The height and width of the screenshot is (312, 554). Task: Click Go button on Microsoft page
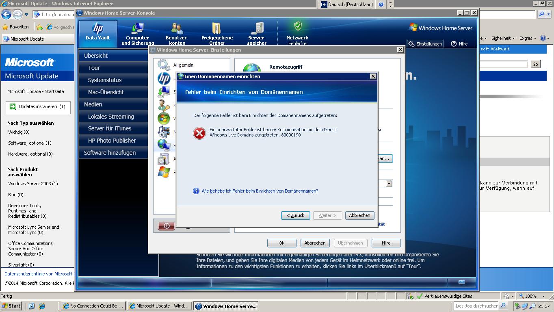[535, 64]
